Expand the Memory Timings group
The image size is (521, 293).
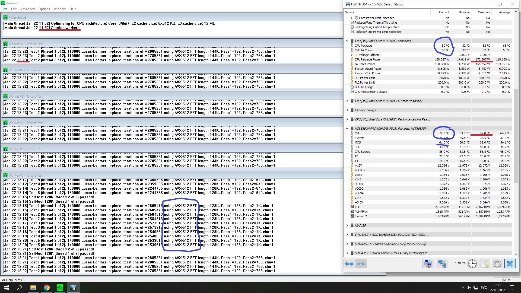(x=347, y=110)
